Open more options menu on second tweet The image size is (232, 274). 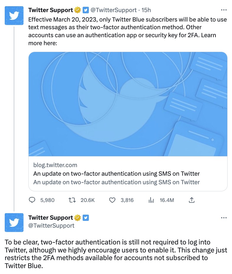[x=224, y=218]
